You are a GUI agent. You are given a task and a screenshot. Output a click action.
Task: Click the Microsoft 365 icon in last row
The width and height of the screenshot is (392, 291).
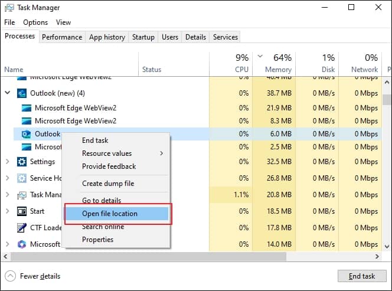(22, 244)
